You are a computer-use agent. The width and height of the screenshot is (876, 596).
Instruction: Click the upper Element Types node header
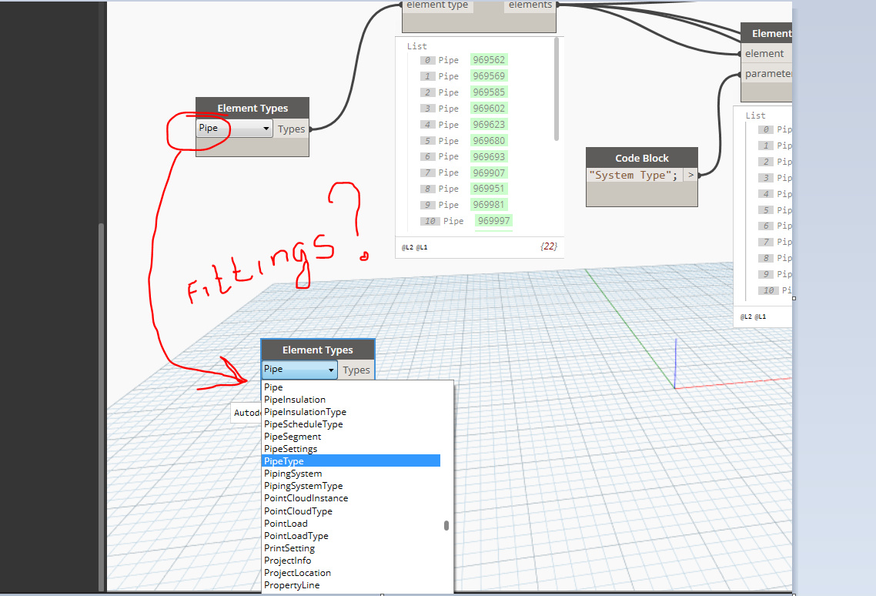pos(252,108)
